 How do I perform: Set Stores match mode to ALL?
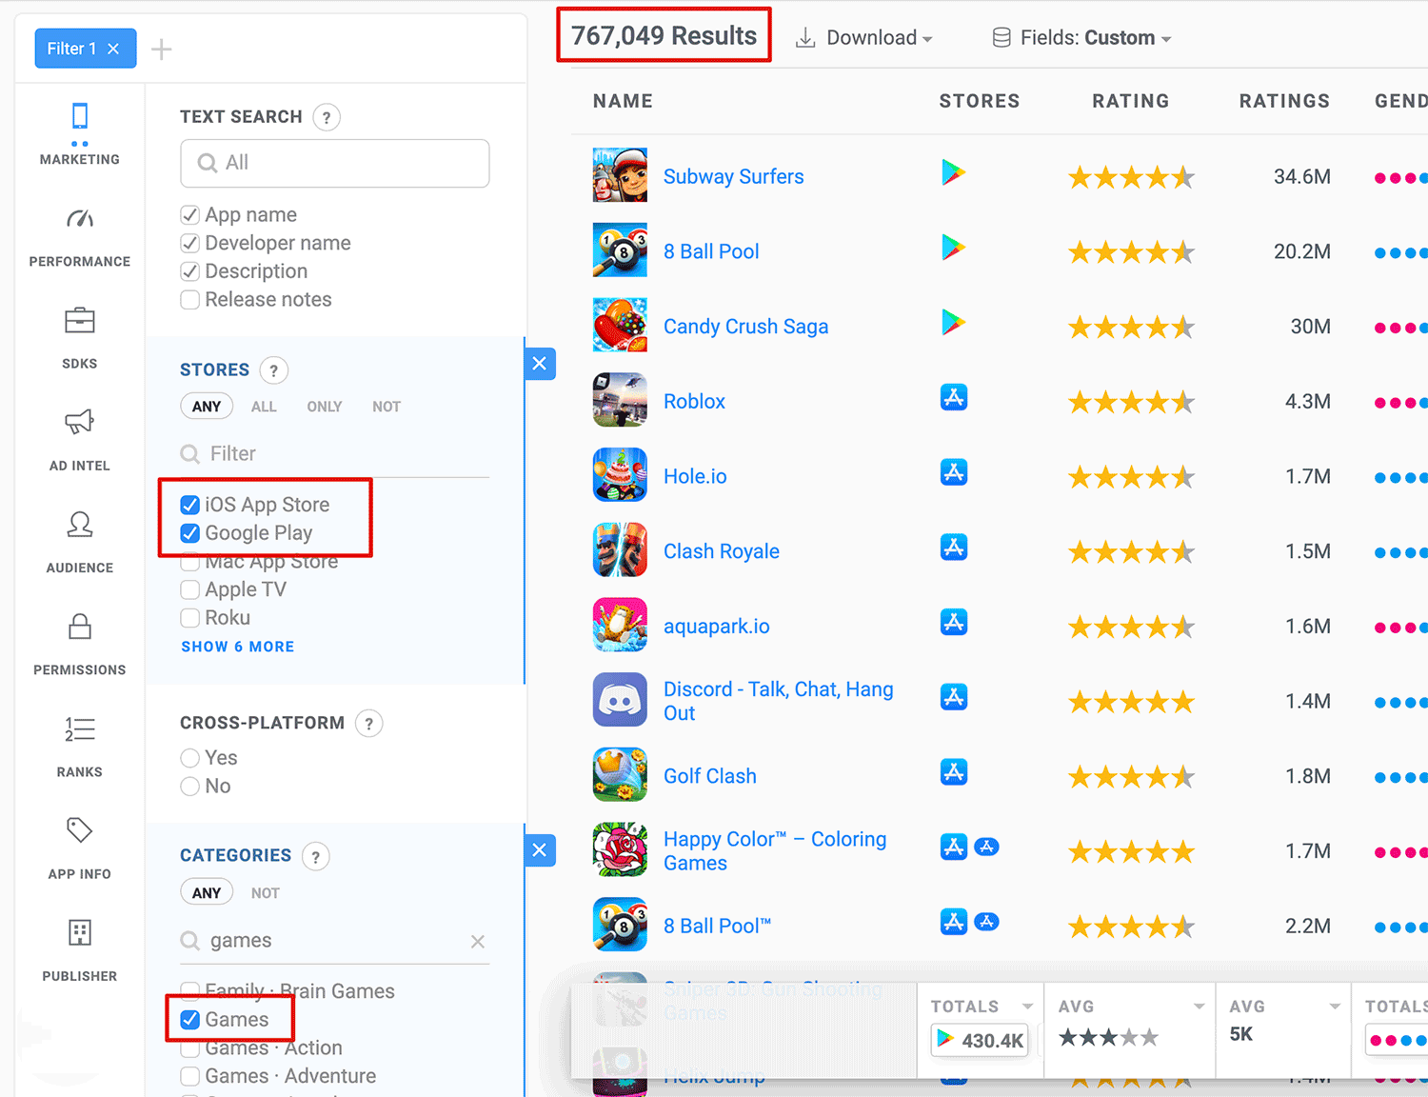pyautogui.click(x=264, y=407)
